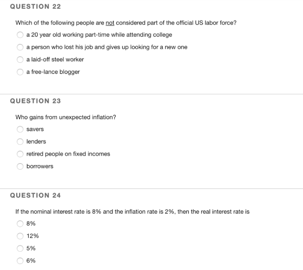The height and width of the screenshot is (270, 303).
Task: Click the 'a laid-off steel worker' label
Action: point(55,60)
